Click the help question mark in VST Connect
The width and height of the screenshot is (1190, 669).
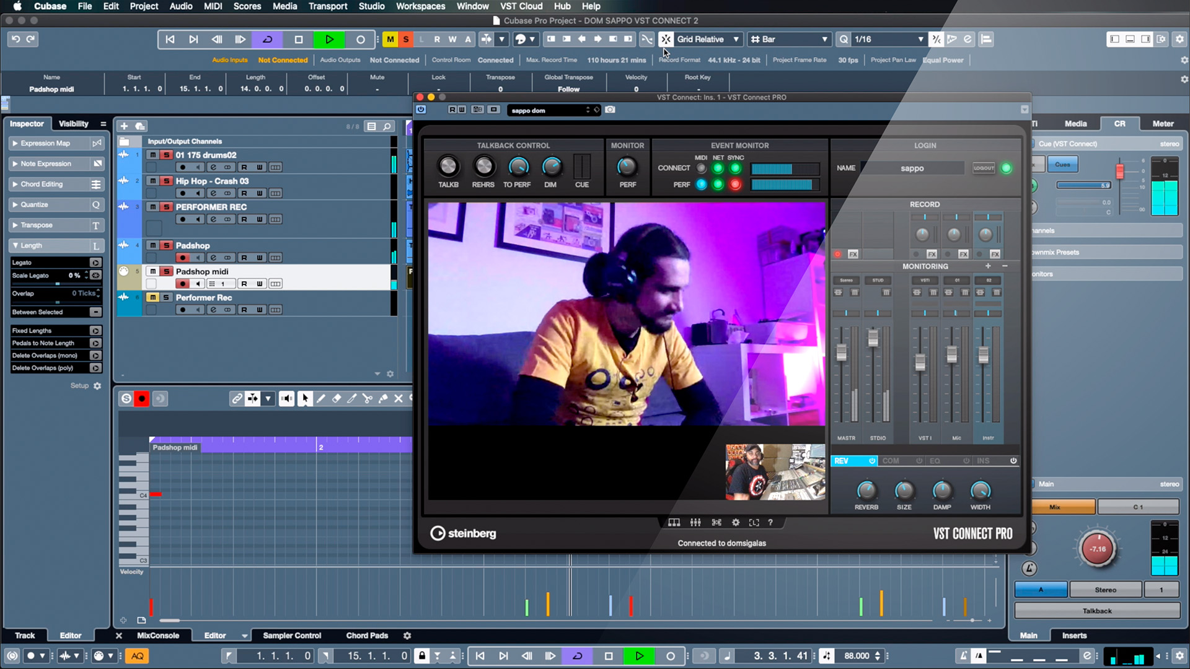click(770, 523)
